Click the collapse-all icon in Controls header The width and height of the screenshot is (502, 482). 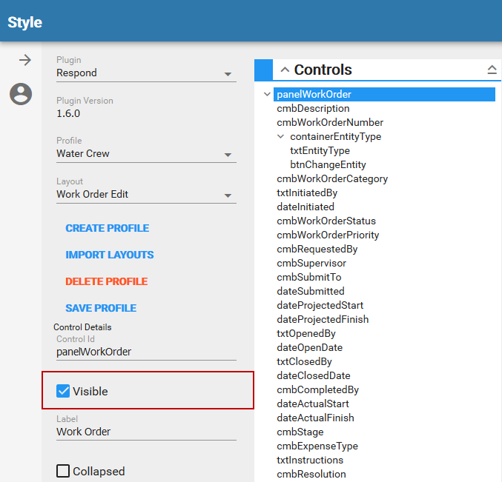(492, 70)
